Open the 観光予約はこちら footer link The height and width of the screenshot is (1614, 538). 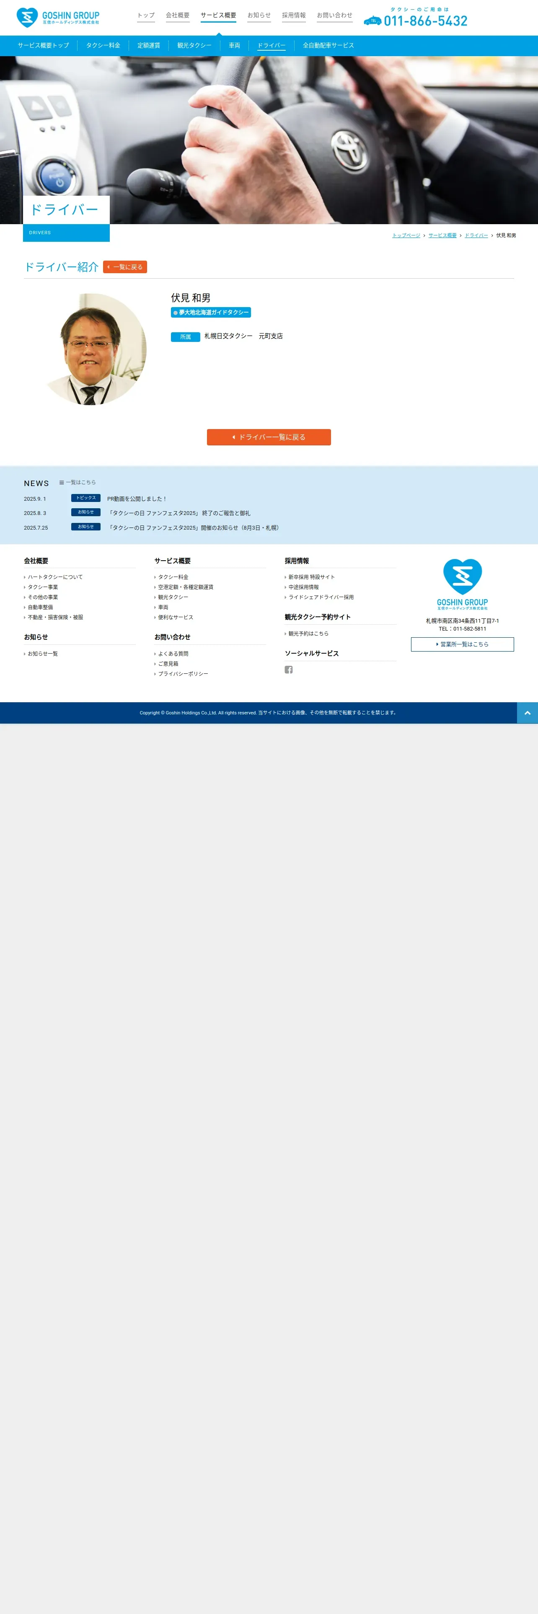(308, 634)
